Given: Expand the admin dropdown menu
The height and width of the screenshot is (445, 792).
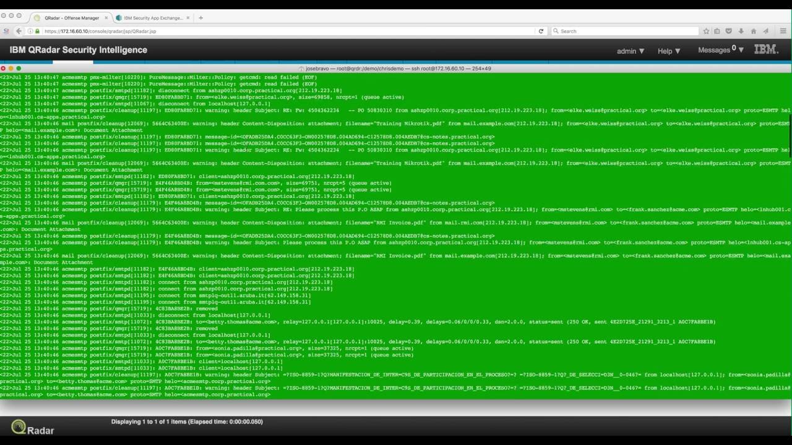Looking at the screenshot, I should click(x=631, y=51).
